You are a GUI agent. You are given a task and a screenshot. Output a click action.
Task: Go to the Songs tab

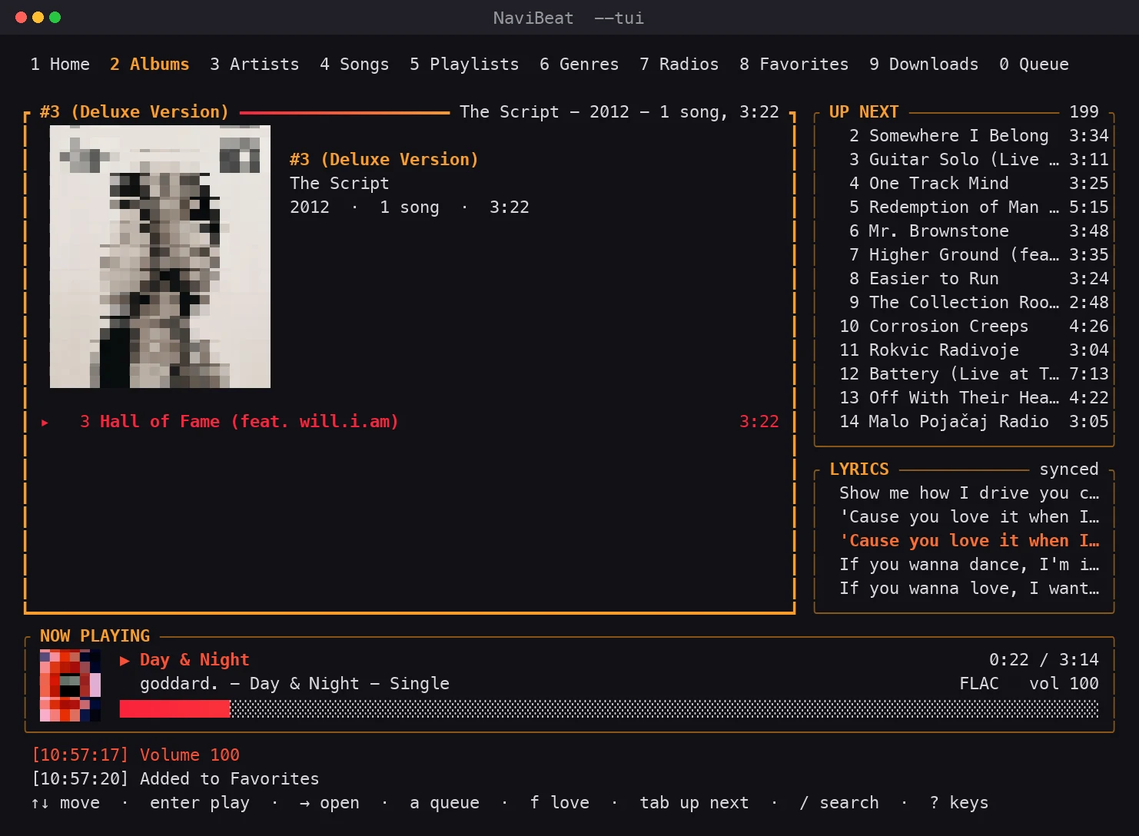point(354,64)
